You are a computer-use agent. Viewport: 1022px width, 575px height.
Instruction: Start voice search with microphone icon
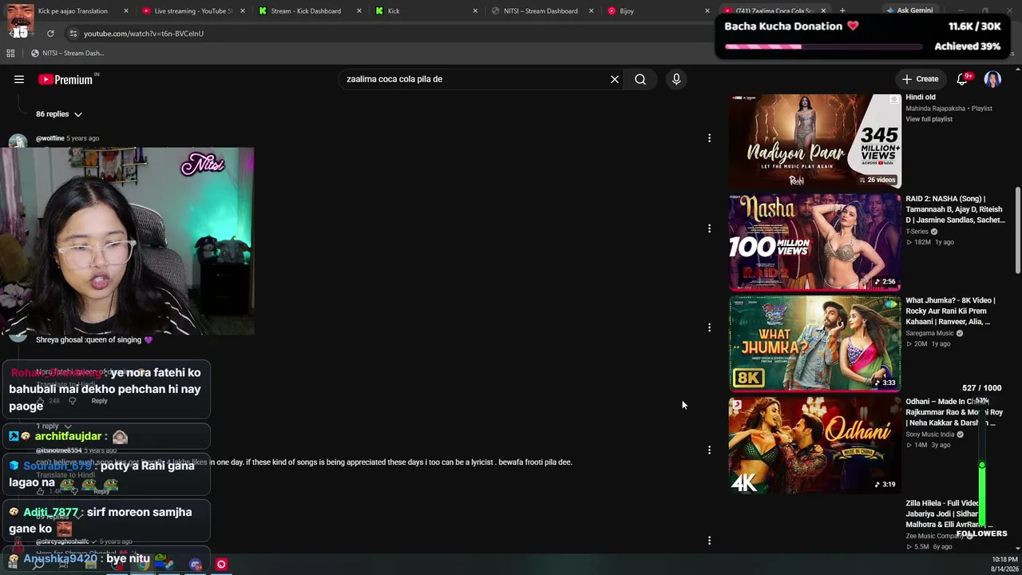coord(676,79)
